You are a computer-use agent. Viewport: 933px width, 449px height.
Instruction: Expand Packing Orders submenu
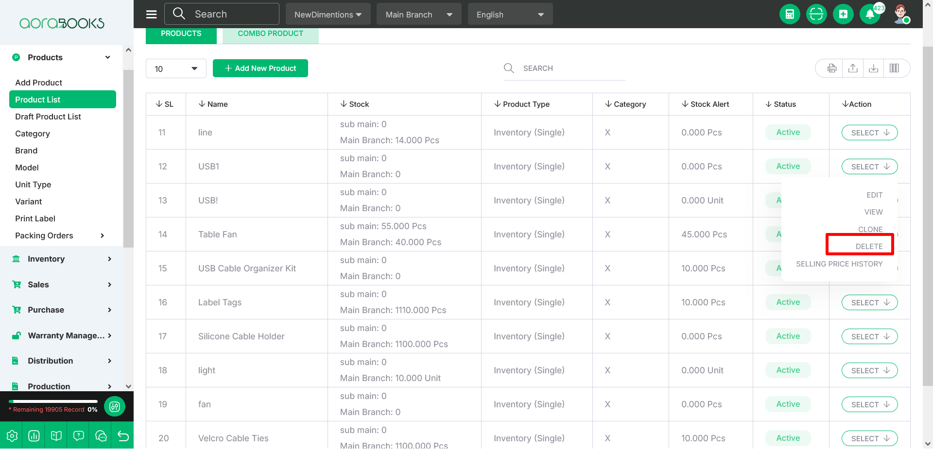click(x=102, y=235)
